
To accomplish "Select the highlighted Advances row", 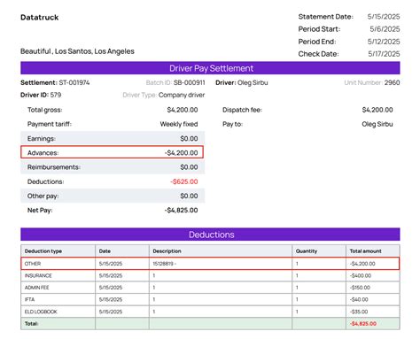I will click(x=113, y=152).
